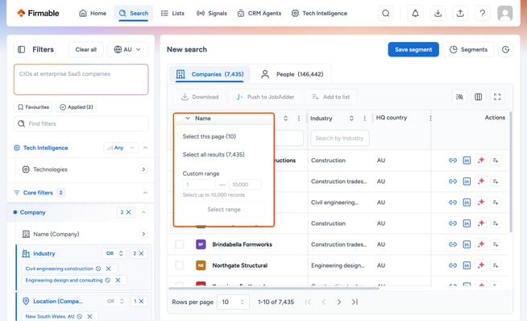Expand table to fullscreen

pos(497,97)
